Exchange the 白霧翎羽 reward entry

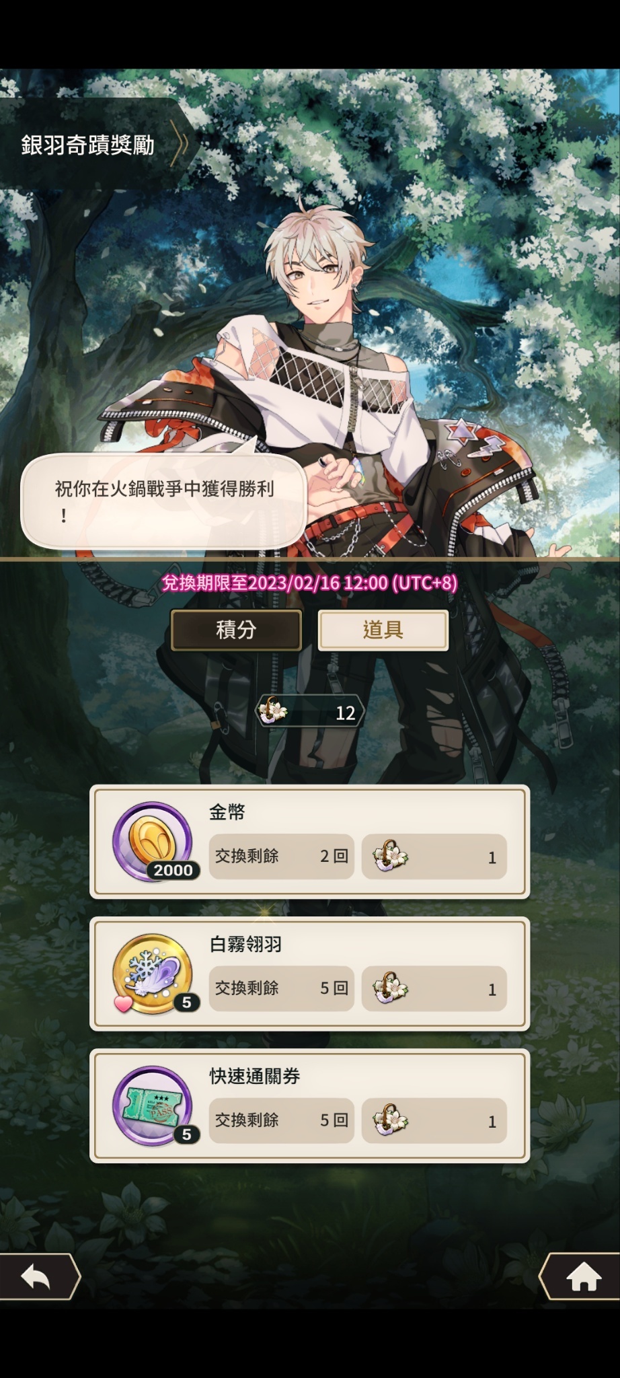click(x=310, y=974)
